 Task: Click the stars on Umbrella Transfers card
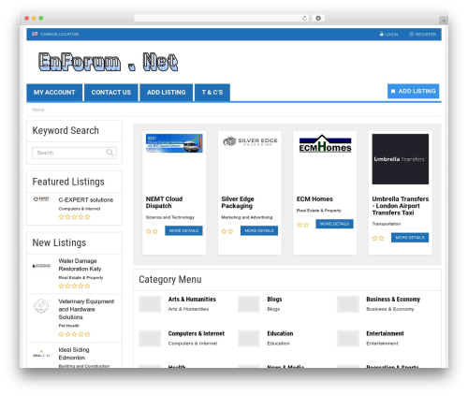point(378,239)
